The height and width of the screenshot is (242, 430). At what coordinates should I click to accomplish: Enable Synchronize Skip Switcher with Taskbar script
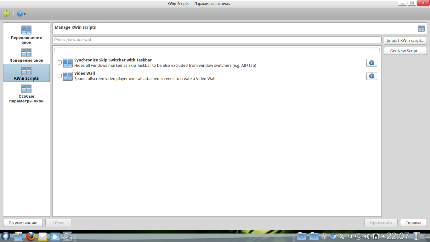(60, 63)
